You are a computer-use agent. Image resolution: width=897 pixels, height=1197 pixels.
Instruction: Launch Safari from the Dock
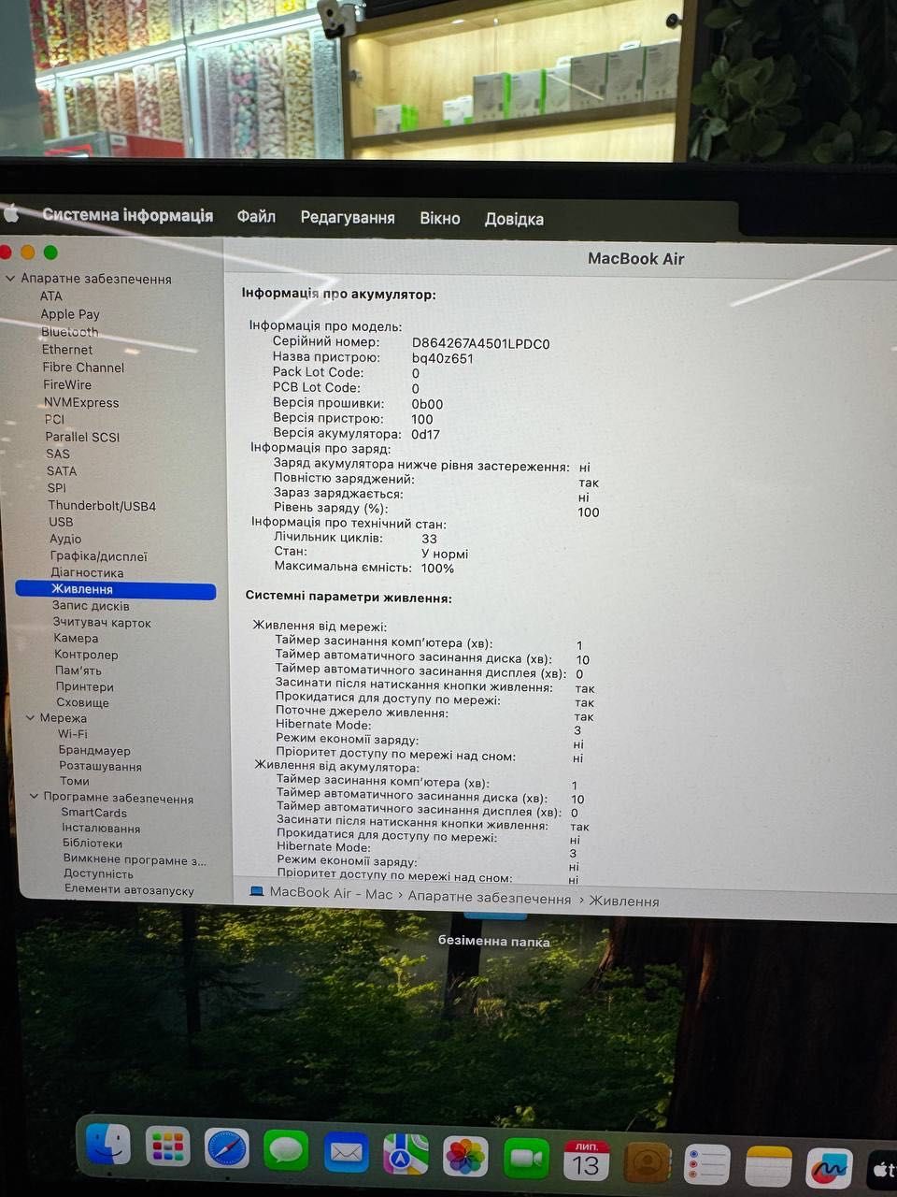pos(227,1148)
